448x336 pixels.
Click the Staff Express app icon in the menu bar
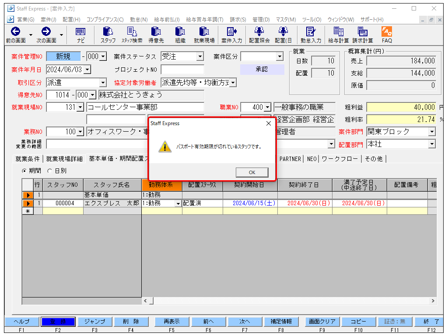pyautogui.click(x=10, y=19)
